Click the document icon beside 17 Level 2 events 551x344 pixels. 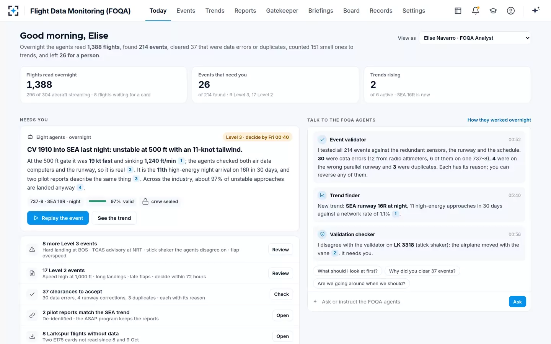pyautogui.click(x=32, y=273)
